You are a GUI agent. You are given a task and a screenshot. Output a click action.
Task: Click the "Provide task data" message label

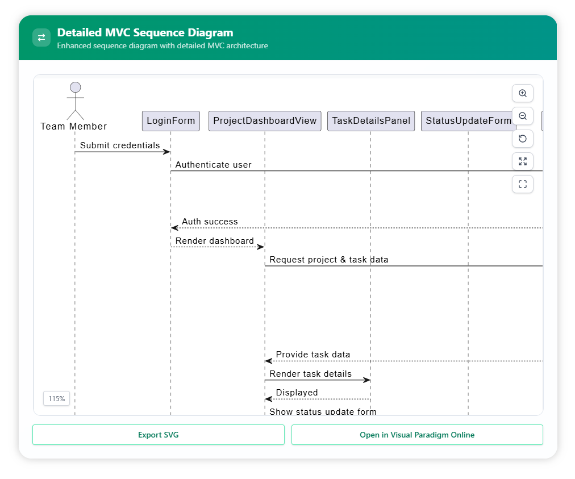312,355
